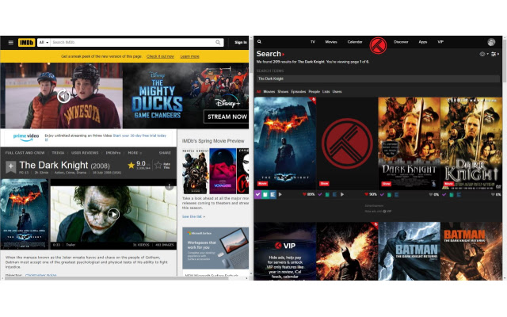The width and height of the screenshot is (507, 317).
Task: Click SHARE on the IMDb title bar
Action: tap(165, 153)
